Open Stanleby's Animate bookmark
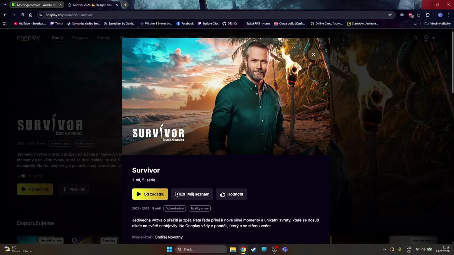Viewport: 454px width, 255px height. tap(362, 24)
